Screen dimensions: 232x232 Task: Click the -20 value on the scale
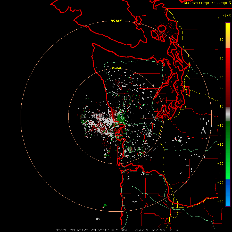[220, 135]
